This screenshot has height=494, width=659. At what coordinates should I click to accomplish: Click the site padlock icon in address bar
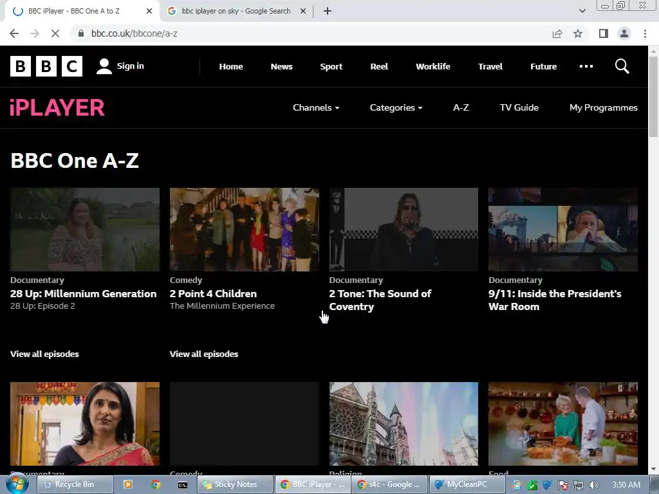tap(81, 33)
